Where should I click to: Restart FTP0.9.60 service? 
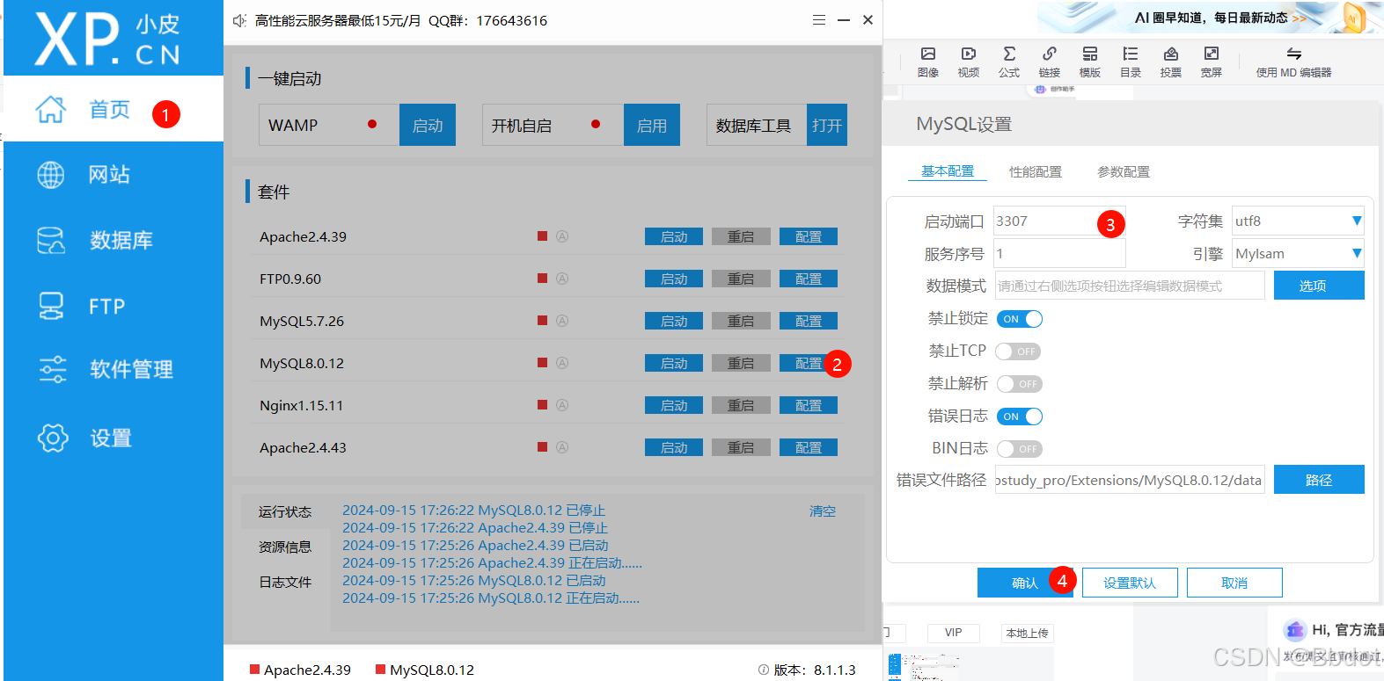[741, 279]
